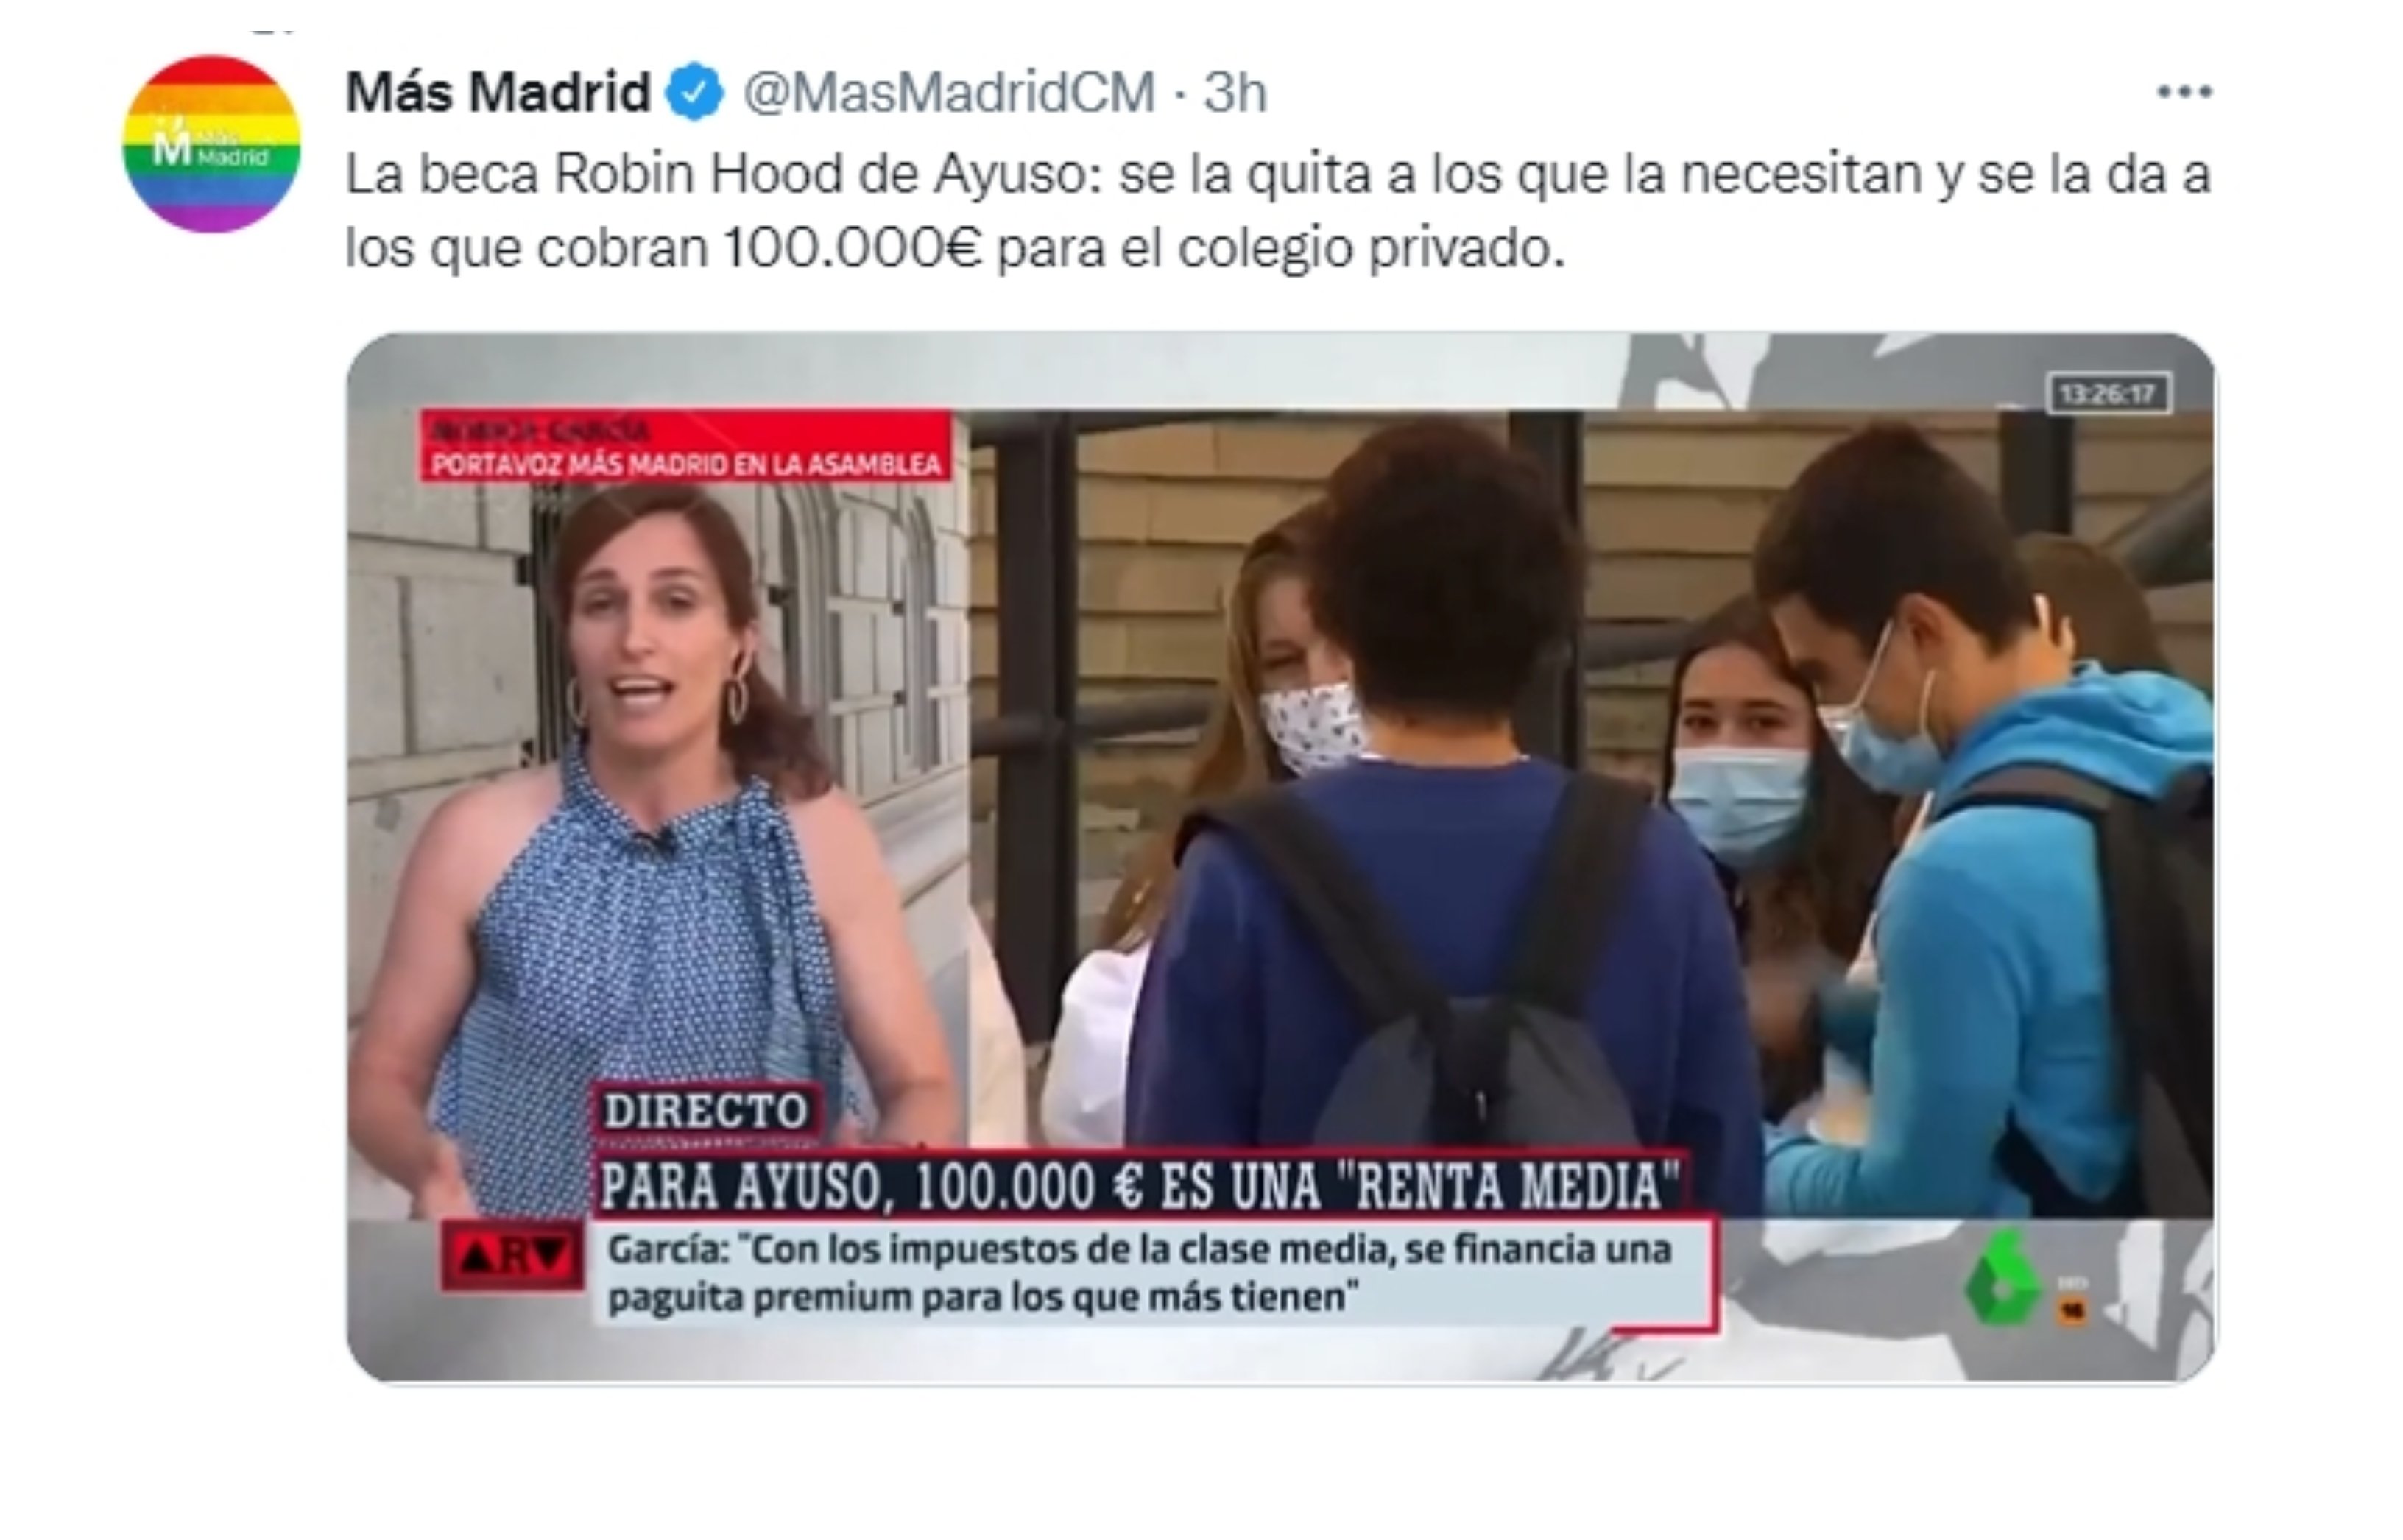Click the blue verified badge
This screenshot has width=2403, height=1540.
pos(695,93)
